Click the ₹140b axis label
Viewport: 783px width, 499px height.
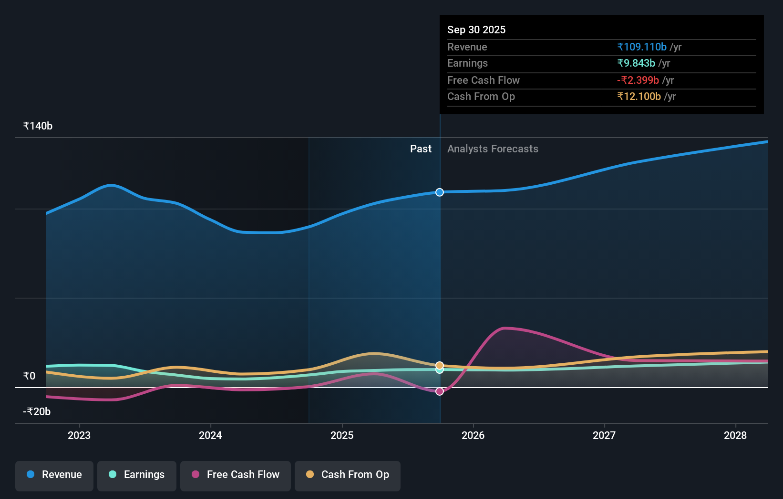click(x=37, y=125)
